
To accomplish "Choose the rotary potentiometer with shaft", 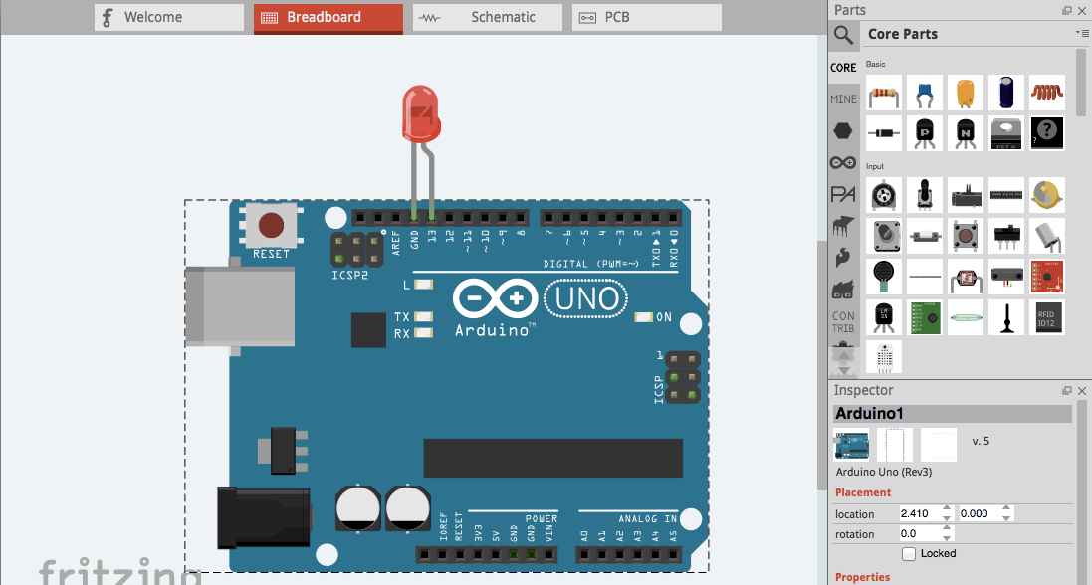I will point(924,195).
